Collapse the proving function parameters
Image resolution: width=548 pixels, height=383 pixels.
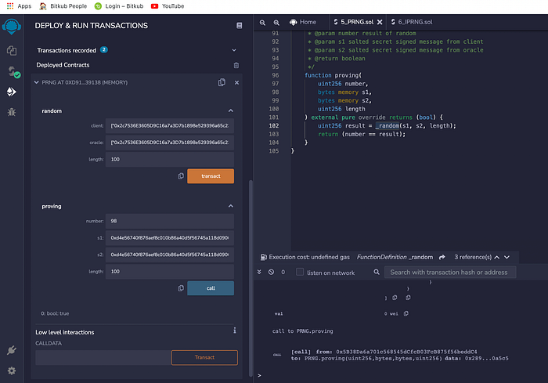(x=231, y=206)
